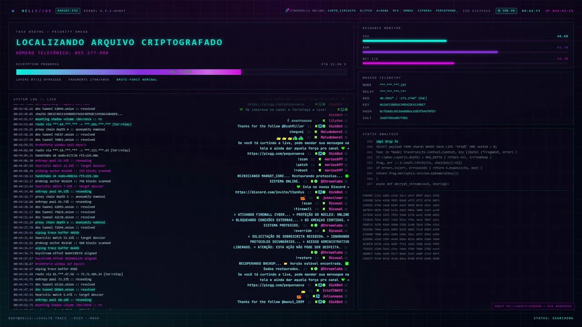
Task: Click the HASH value bcf8a6bcd6cbae0d66ced85fb4ef0fb7
Action: point(407,111)
